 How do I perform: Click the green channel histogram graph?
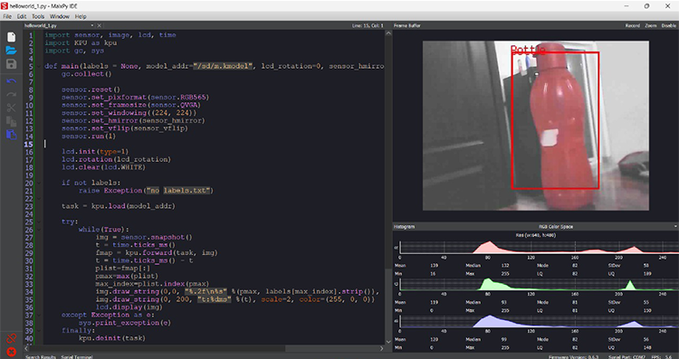(539, 284)
